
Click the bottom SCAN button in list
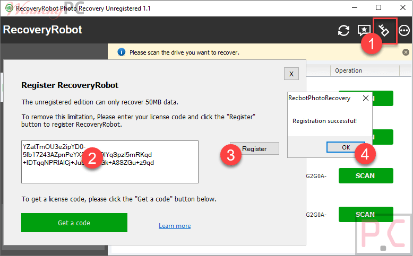pos(366,214)
